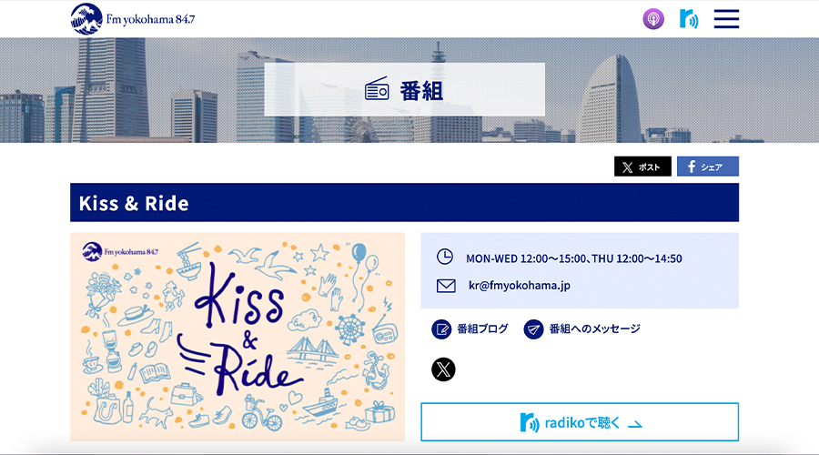Click the envelope mail icon
Screen dimensions: 819x455
(446, 286)
